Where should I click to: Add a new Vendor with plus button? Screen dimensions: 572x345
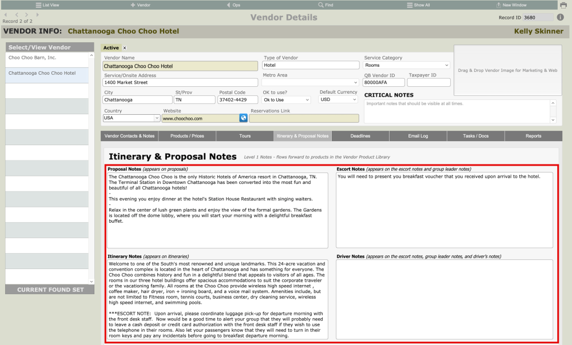pyautogui.click(x=141, y=5)
